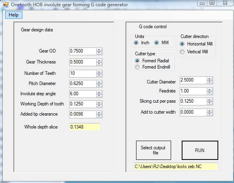Open the Help menu
The width and height of the screenshot is (234, 183).
[x=14, y=15]
